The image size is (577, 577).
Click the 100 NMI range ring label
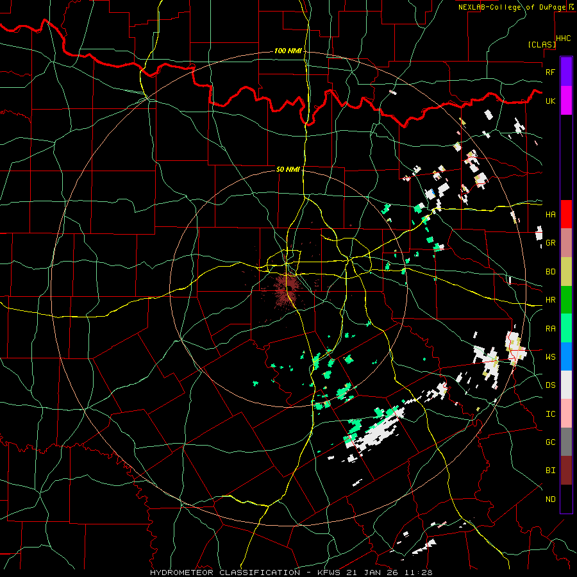pos(288,51)
